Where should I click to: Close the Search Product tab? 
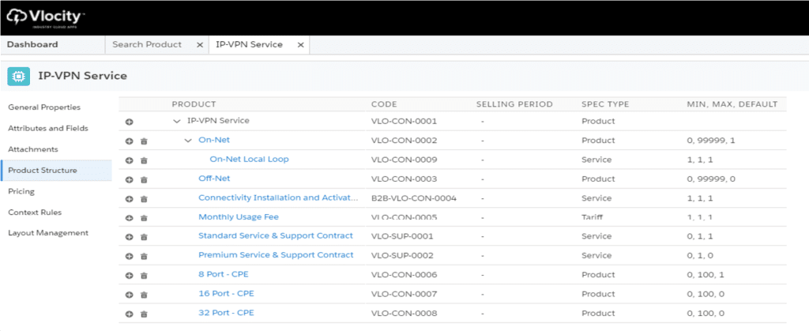point(200,45)
